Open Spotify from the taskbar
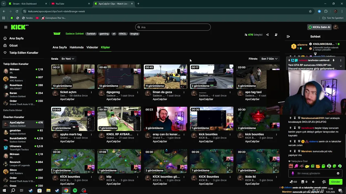Screen dimensions: 346x194 [x=75, y=190]
